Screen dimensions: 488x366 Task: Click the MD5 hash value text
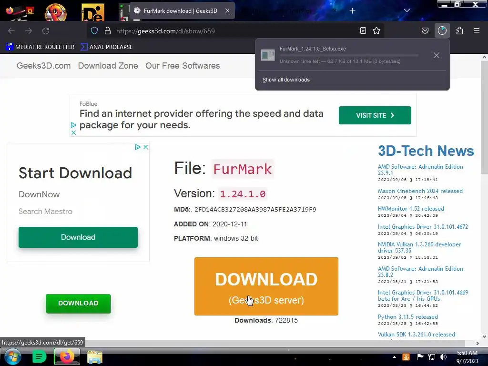(255, 210)
